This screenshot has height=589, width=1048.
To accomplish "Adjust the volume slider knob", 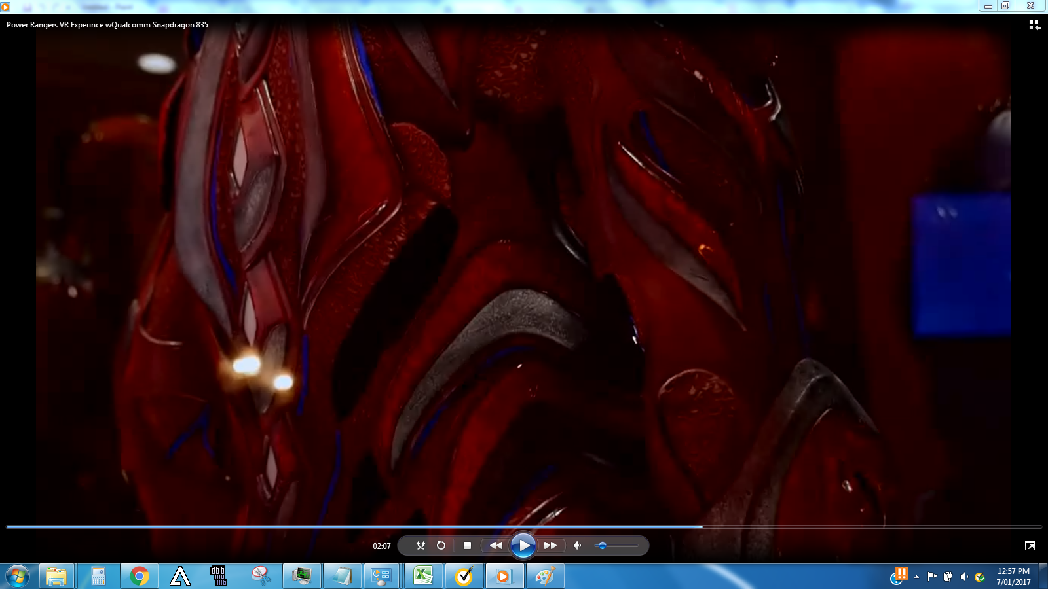I will 602,545.
